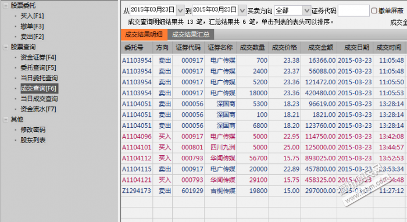Collapse the 股票委托 tree group

(5, 5)
